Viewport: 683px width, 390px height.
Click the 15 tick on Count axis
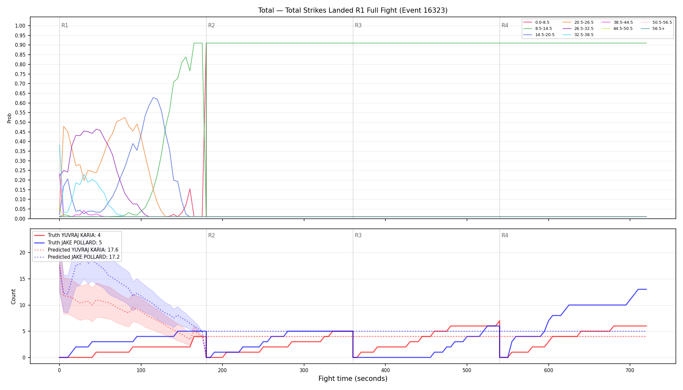pyautogui.click(x=22, y=279)
